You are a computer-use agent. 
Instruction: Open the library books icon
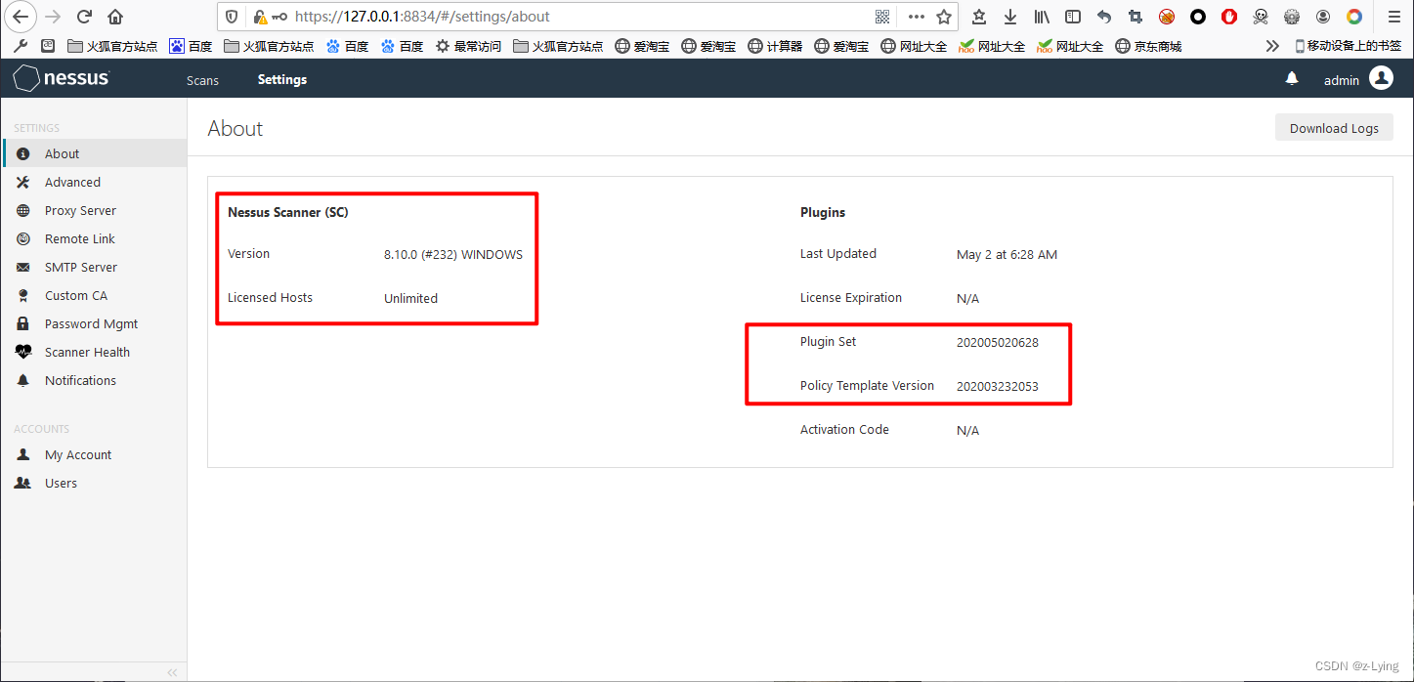click(x=1042, y=17)
